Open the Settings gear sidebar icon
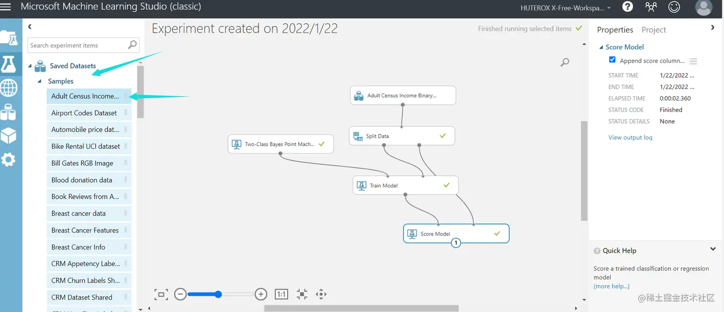The width and height of the screenshot is (724, 312). [8, 160]
